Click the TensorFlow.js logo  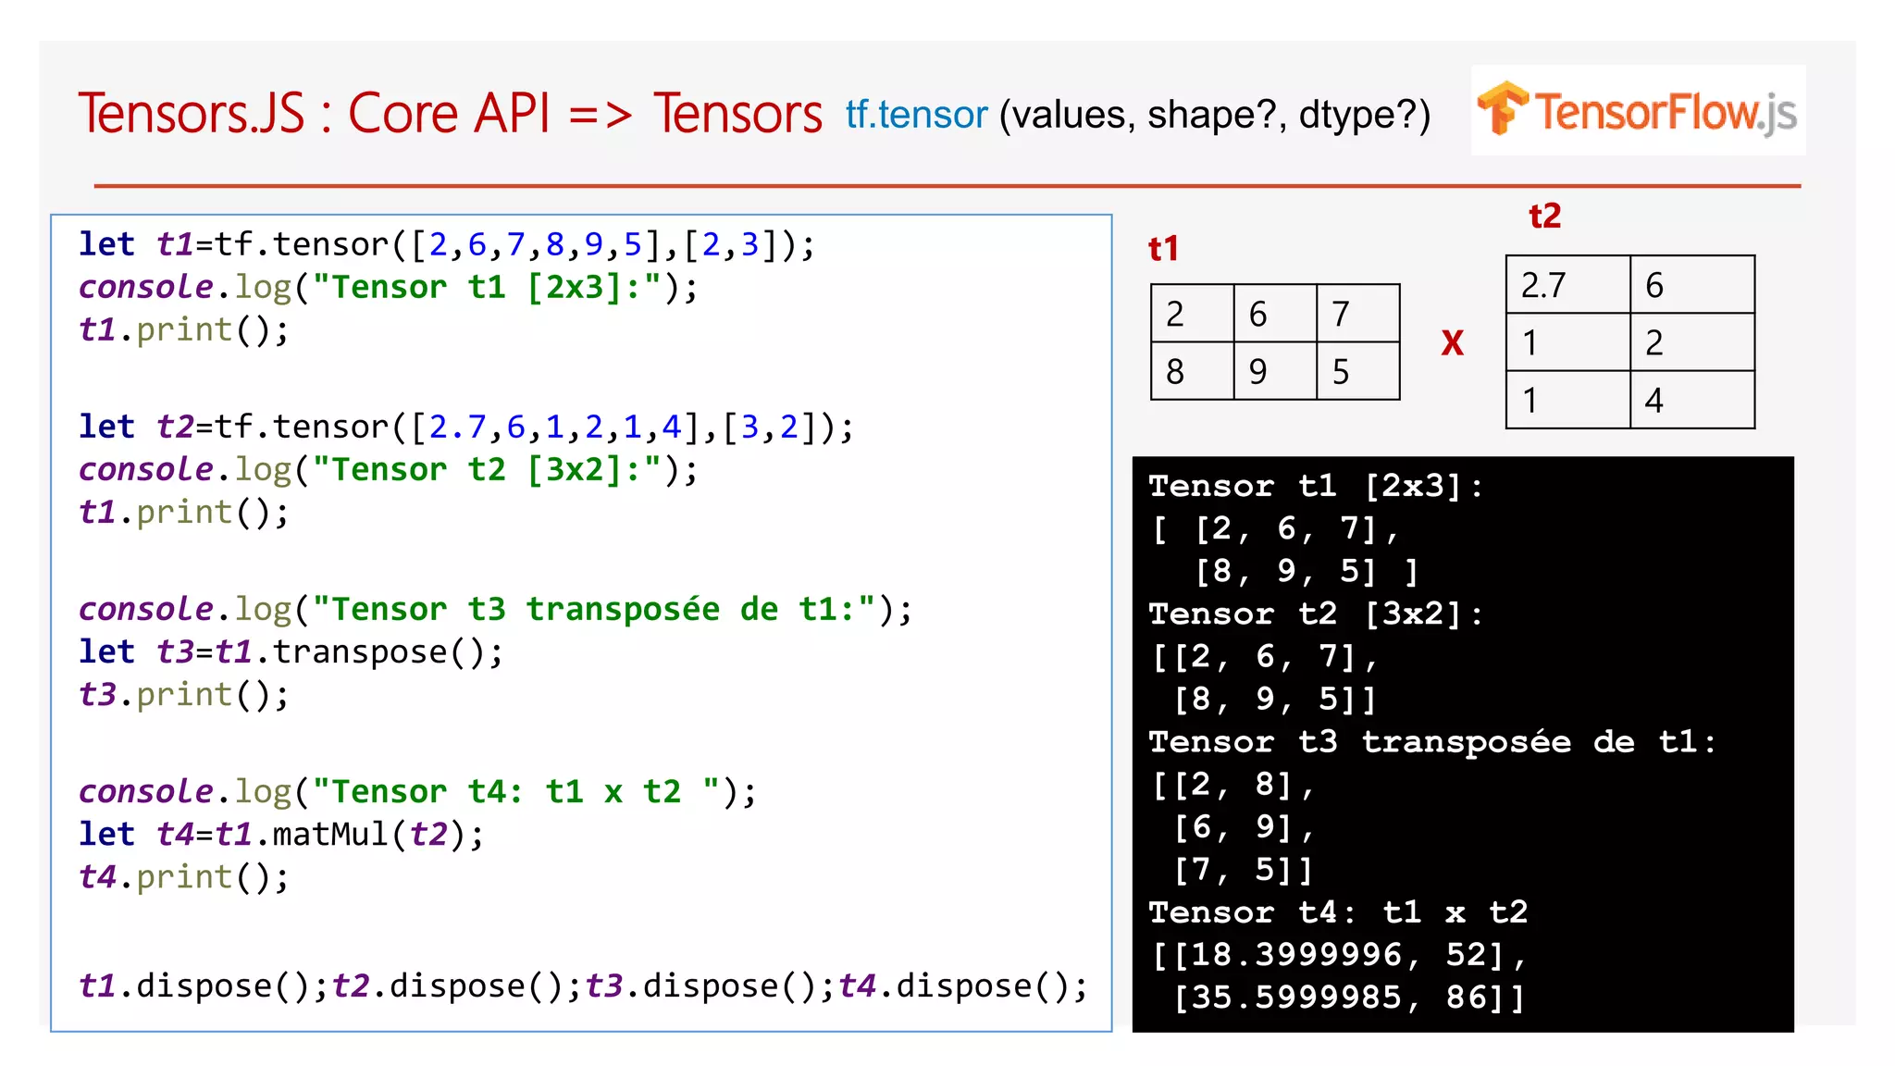click(x=1638, y=110)
